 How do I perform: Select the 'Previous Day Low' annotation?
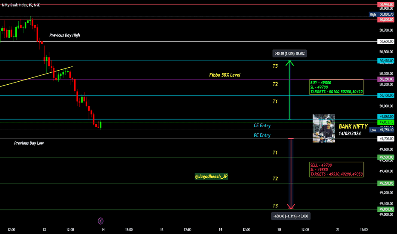coord(29,143)
